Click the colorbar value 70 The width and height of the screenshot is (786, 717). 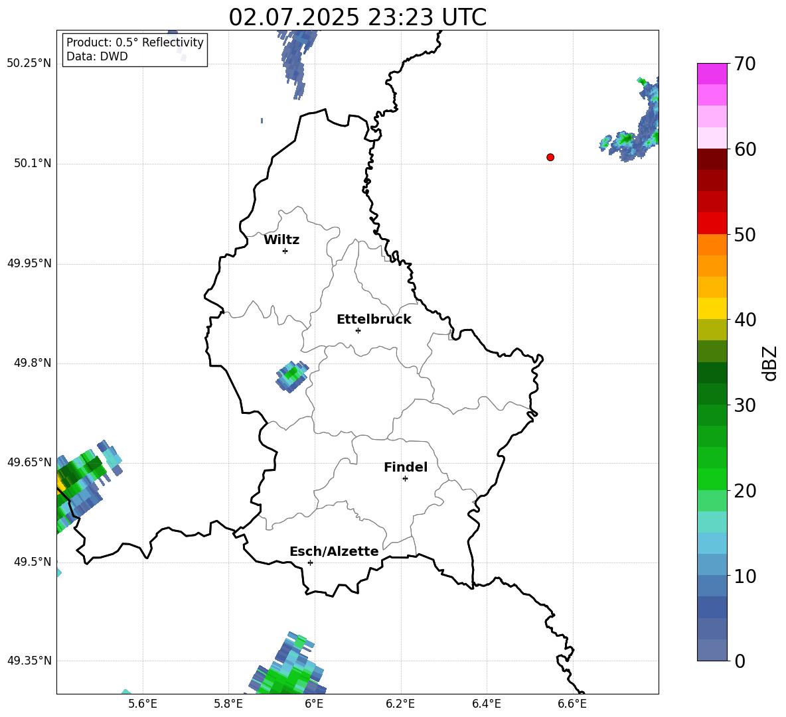point(745,64)
